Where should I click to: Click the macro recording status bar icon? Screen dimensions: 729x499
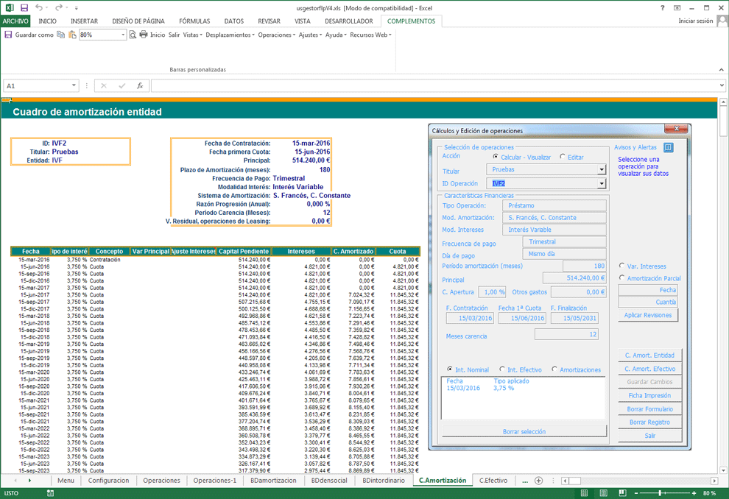click(x=50, y=493)
